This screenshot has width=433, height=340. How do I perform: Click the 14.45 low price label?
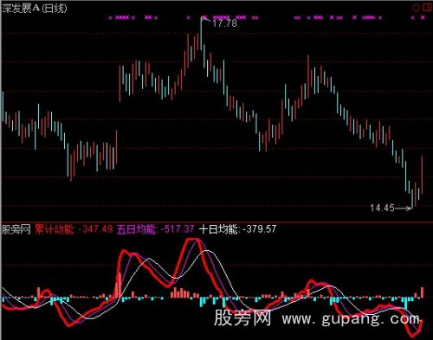(x=382, y=208)
